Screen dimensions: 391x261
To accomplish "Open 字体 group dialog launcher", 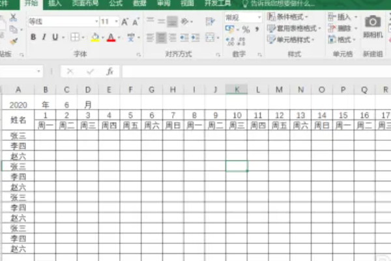I will point(139,55).
